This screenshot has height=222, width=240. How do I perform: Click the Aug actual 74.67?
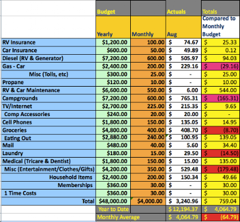click(184, 42)
